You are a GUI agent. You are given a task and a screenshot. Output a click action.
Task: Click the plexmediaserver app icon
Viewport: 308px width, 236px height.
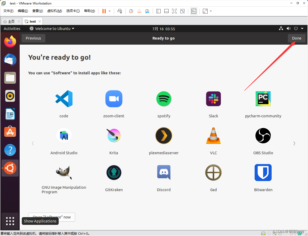click(x=164, y=135)
